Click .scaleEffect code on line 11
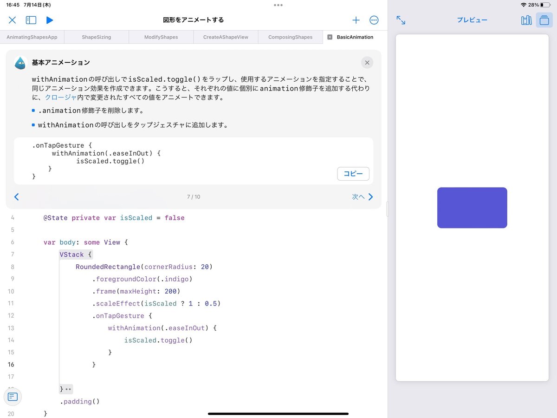 (156, 304)
